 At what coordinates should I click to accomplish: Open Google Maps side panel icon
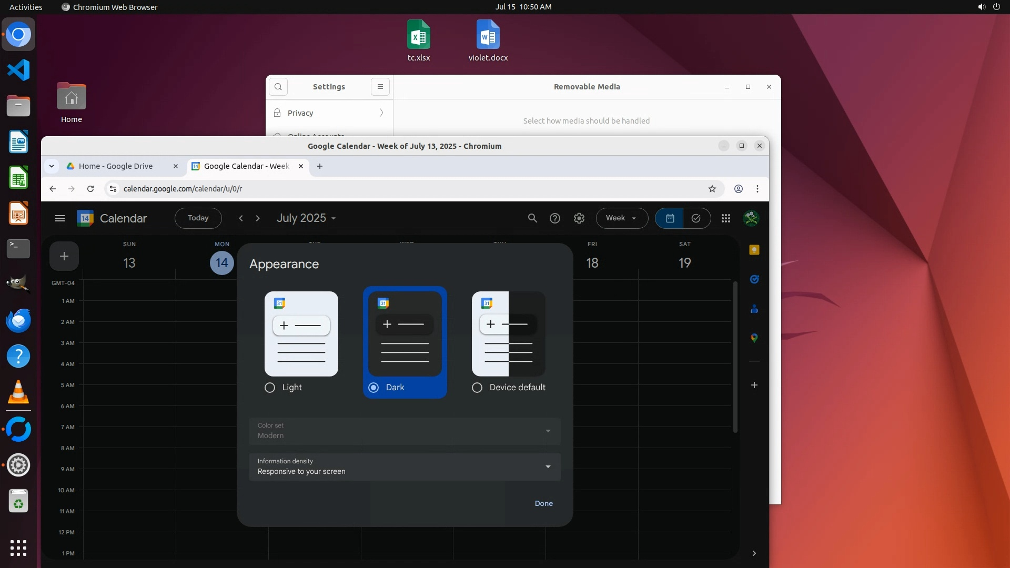[754, 338]
